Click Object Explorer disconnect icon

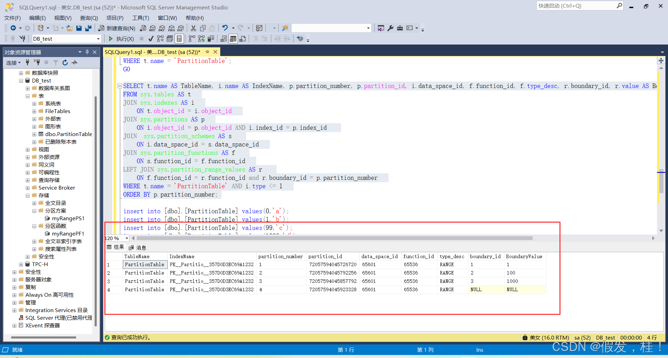[37, 63]
